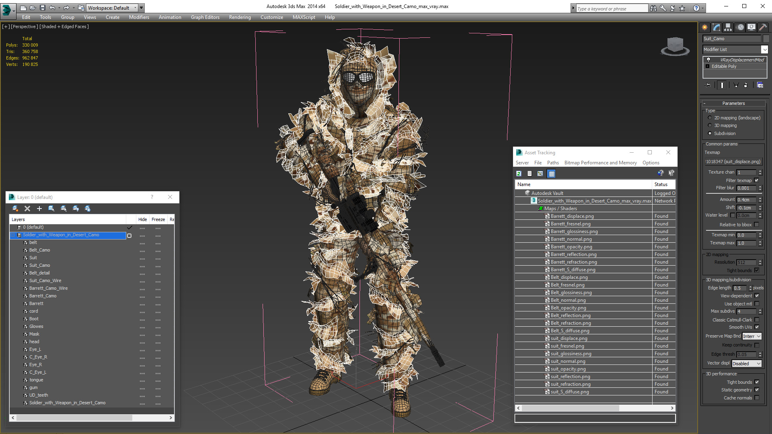Image resolution: width=772 pixels, height=434 pixels.
Task: Click Remove modifier trash can icon
Action: [745, 85]
